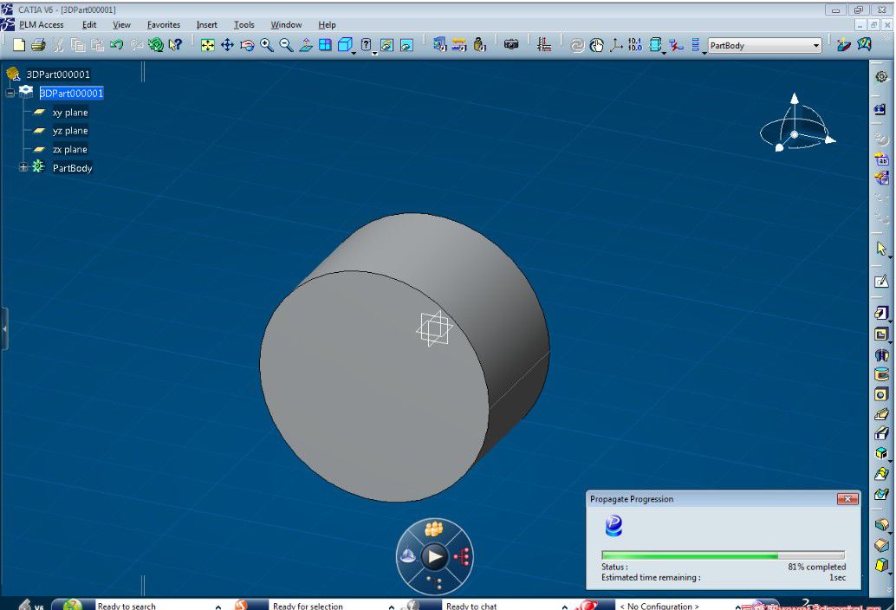Open the PLM Access menu
The height and width of the screenshot is (610, 896).
click(x=41, y=24)
